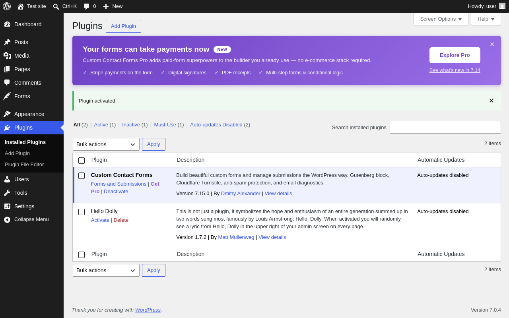Viewport: 509px width, 318px height.
Task: Click the Forms feather icon
Action: tap(7, 96)
